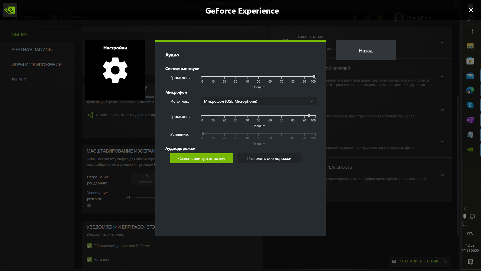Click Создать единую дорожку button
The height and width of the screenshot is (271, 481).
202,158
